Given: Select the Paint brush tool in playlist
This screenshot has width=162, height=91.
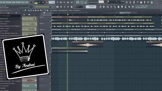Looking at the screenshot, I should [31, 10].
